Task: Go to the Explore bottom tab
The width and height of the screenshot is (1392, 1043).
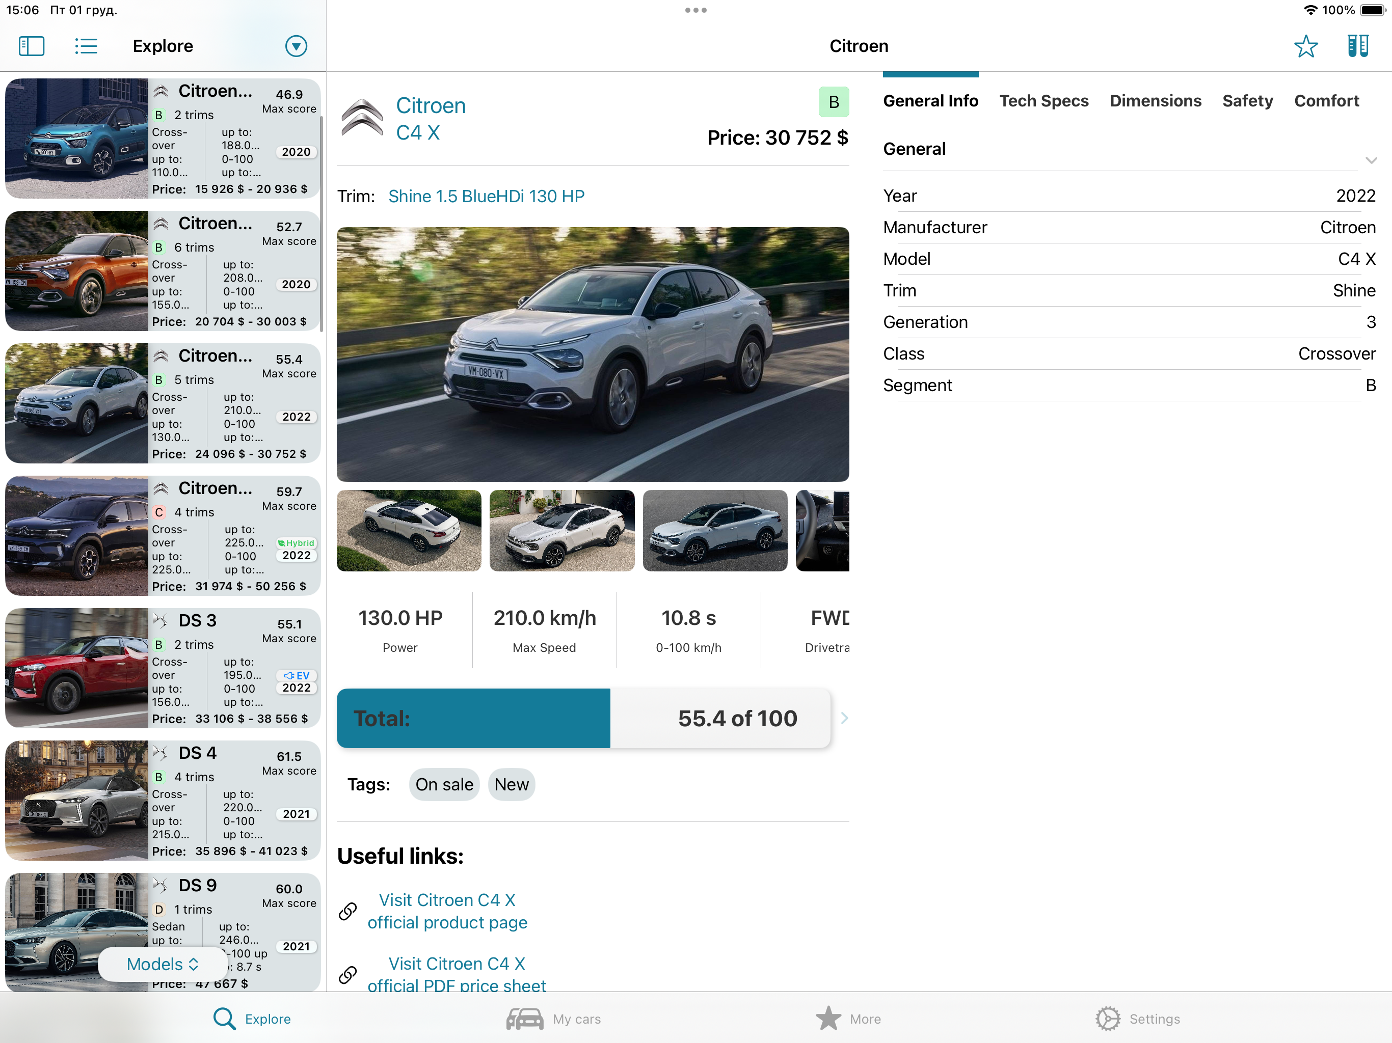Action: pos(252,1019)
